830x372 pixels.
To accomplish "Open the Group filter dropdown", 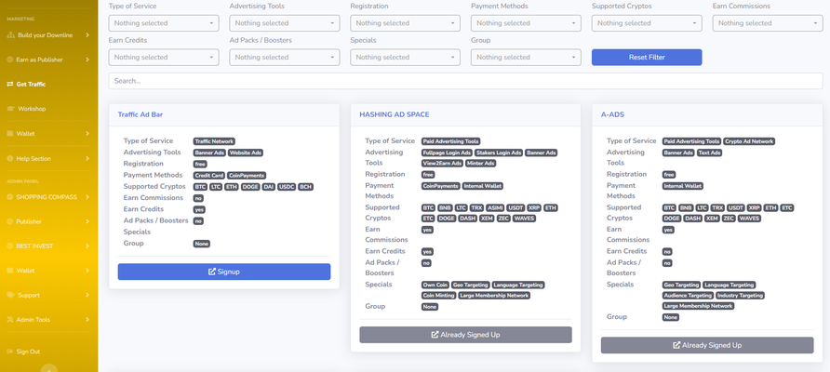I will click(x=526, y=57).
